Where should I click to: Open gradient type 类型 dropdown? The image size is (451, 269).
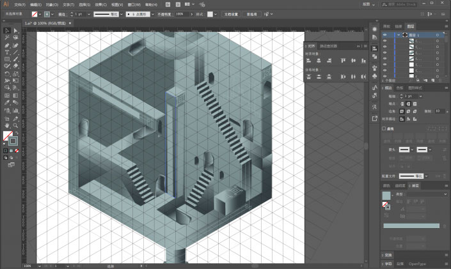point(427,194)
